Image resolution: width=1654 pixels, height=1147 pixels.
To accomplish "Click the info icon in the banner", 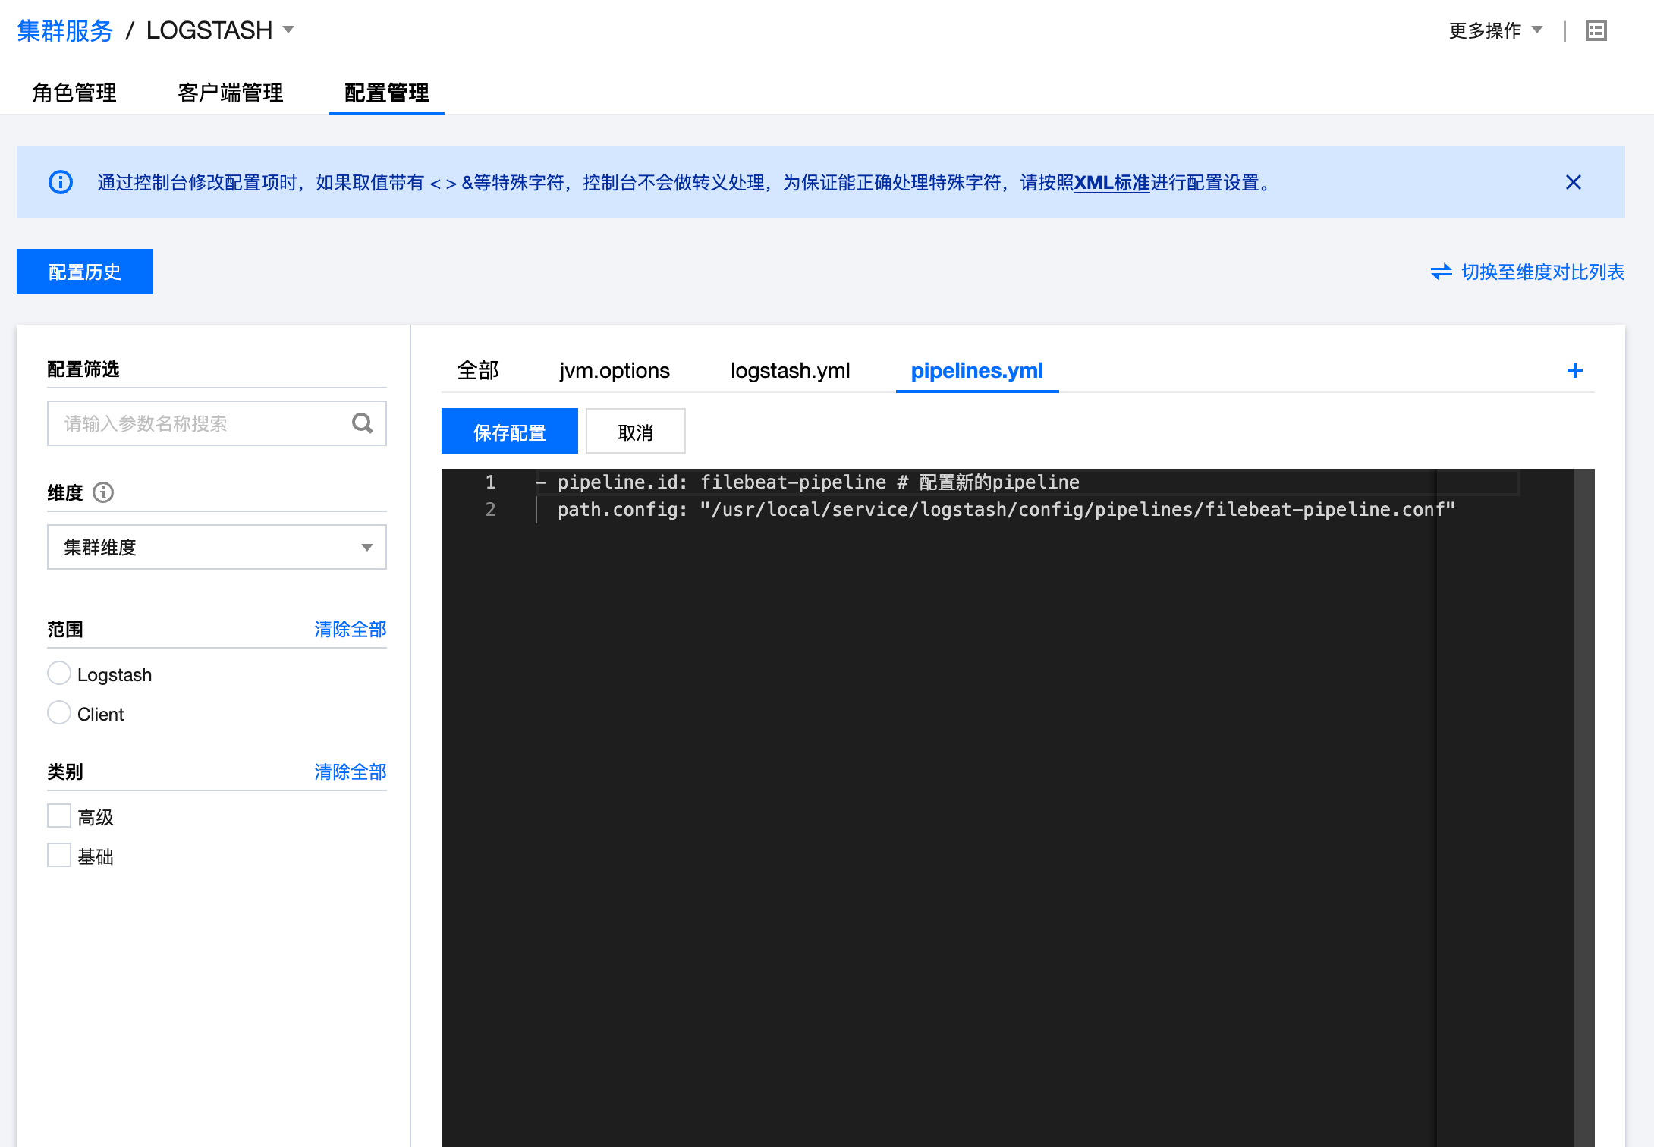I will click(61, 182).
